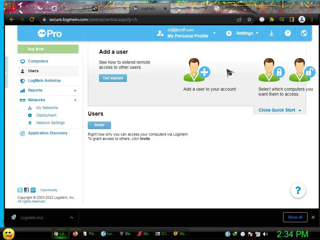
Task: Click the 2:34 PM clock
Action: coord(292,234)
